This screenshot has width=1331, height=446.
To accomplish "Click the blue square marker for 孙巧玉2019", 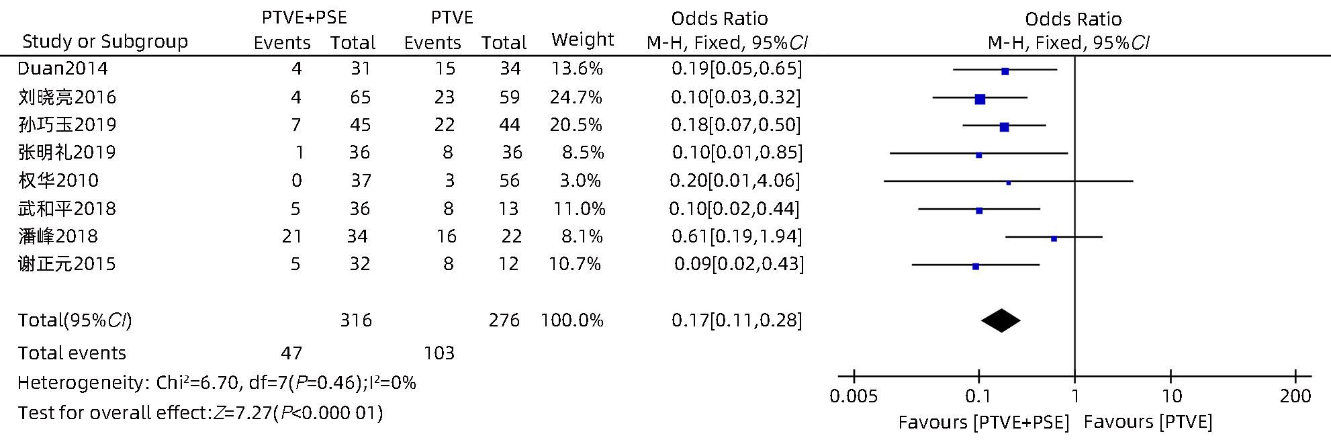I will tap(1004, 126).
